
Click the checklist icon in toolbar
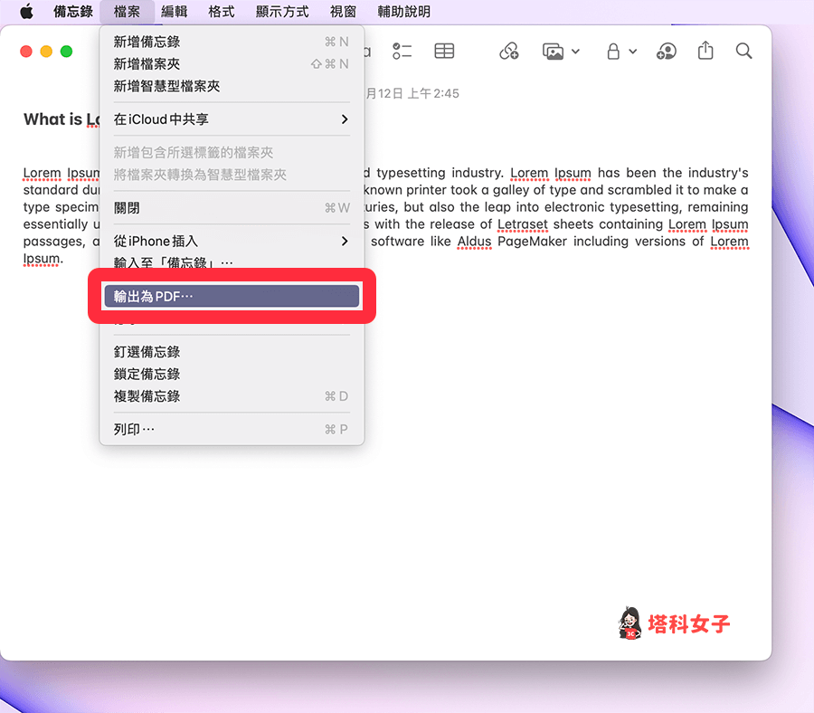coord(403,52)
